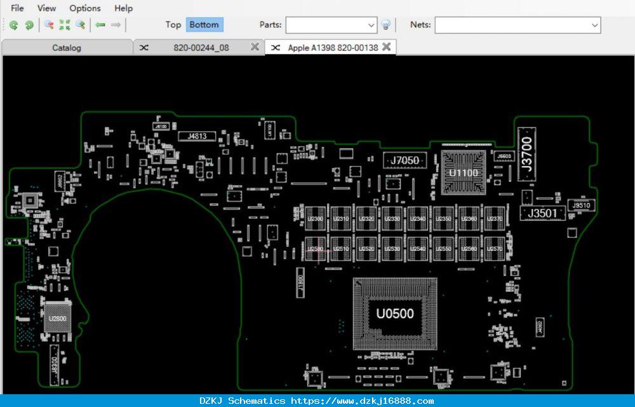Open the Help menu

(x=124, y=8)
